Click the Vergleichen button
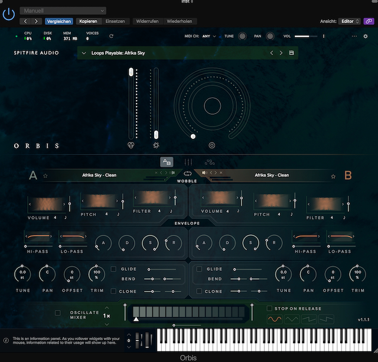 58,21
